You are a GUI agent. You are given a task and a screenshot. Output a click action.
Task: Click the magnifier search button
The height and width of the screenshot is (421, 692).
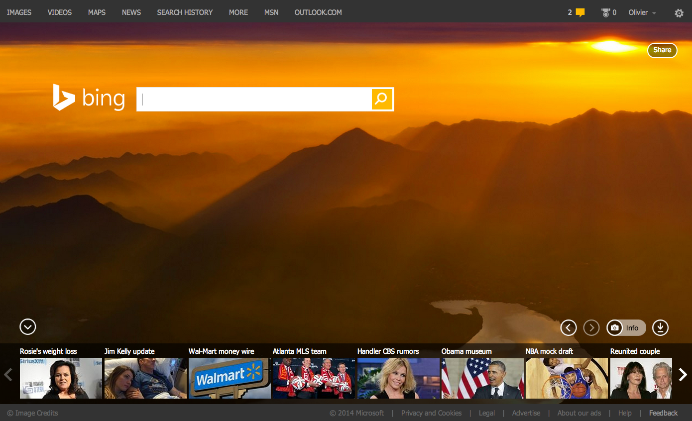(382, 99)
